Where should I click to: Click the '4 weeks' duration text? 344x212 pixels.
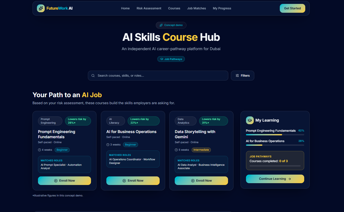[47, 150]
